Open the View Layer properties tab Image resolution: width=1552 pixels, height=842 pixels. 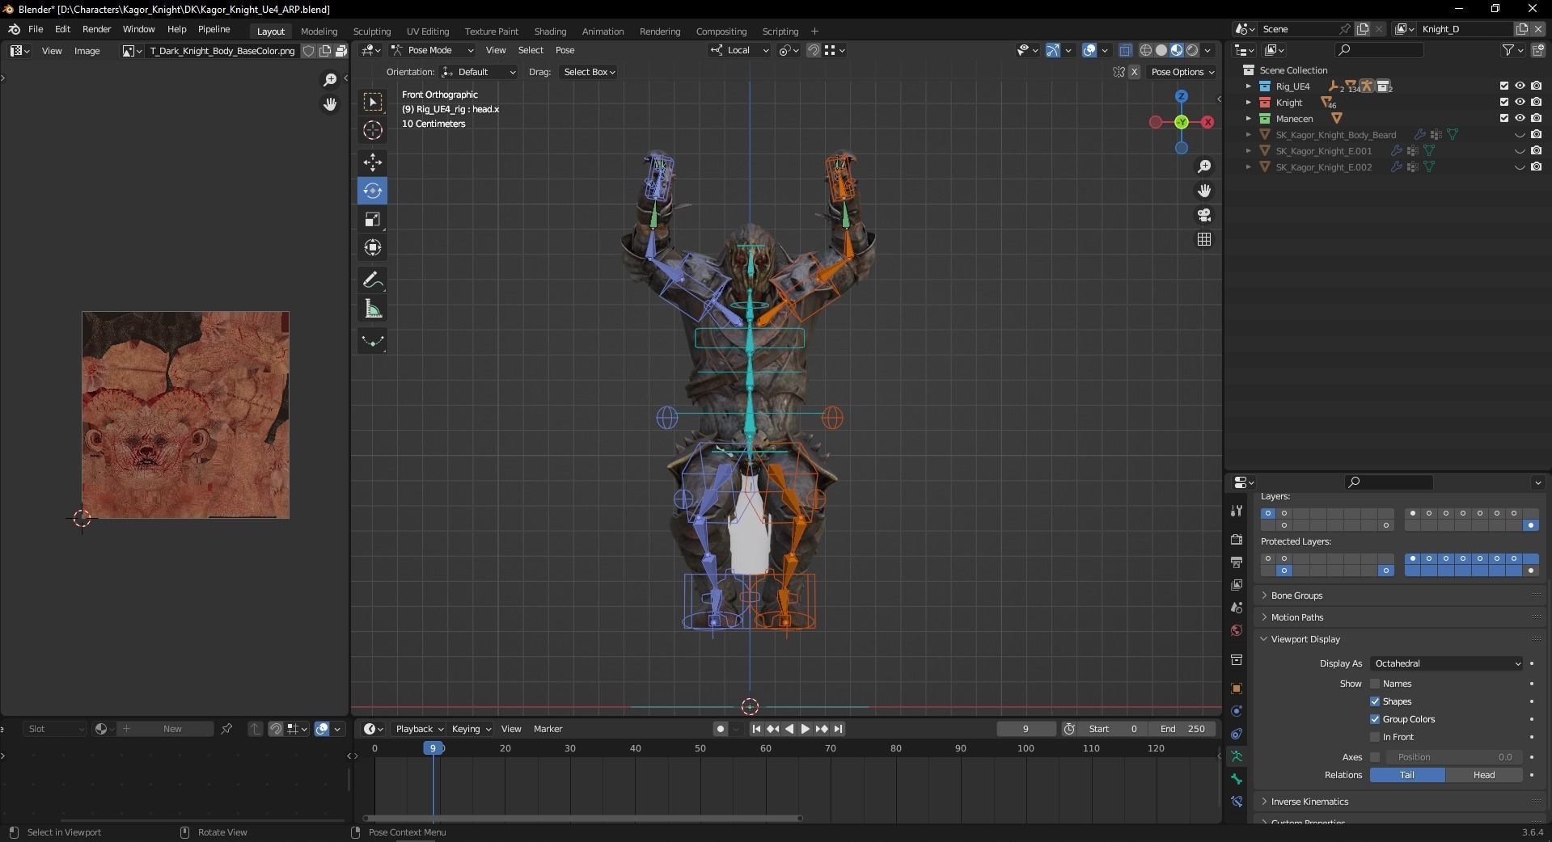[x=1236, y=584]
